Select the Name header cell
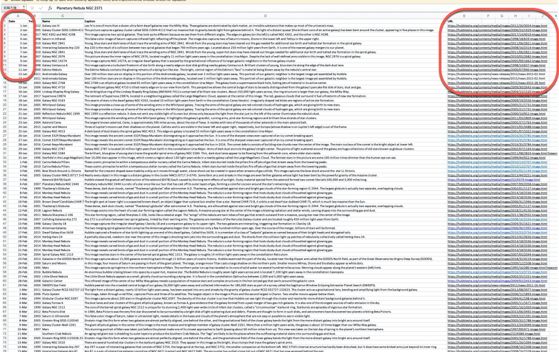The image size is (559, 352). [62, 21]
